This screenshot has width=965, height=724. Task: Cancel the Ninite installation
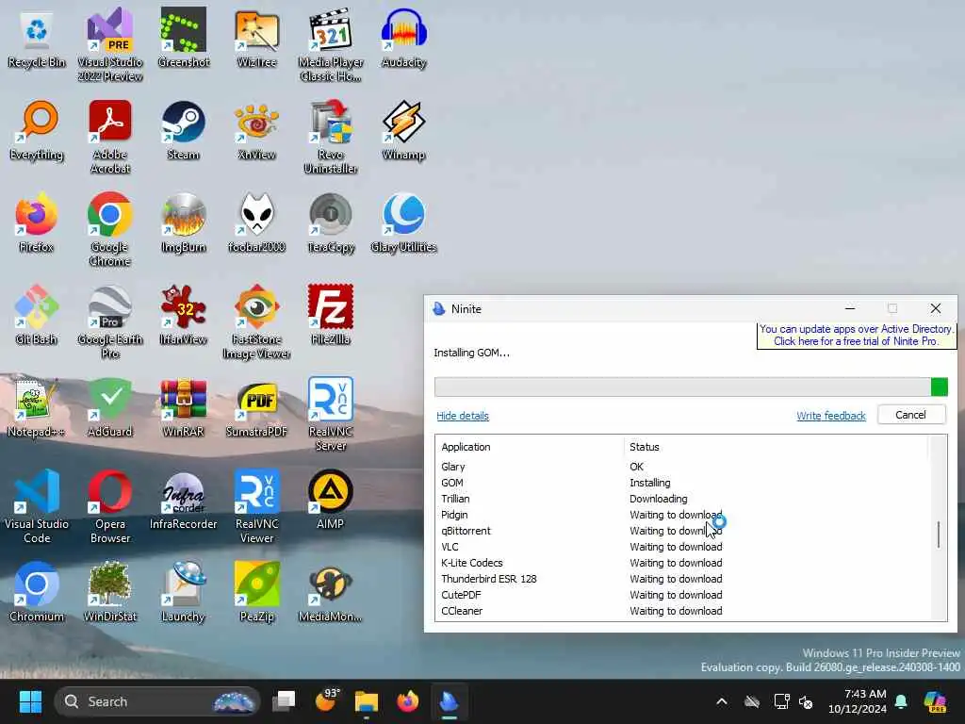coord(911,415)
